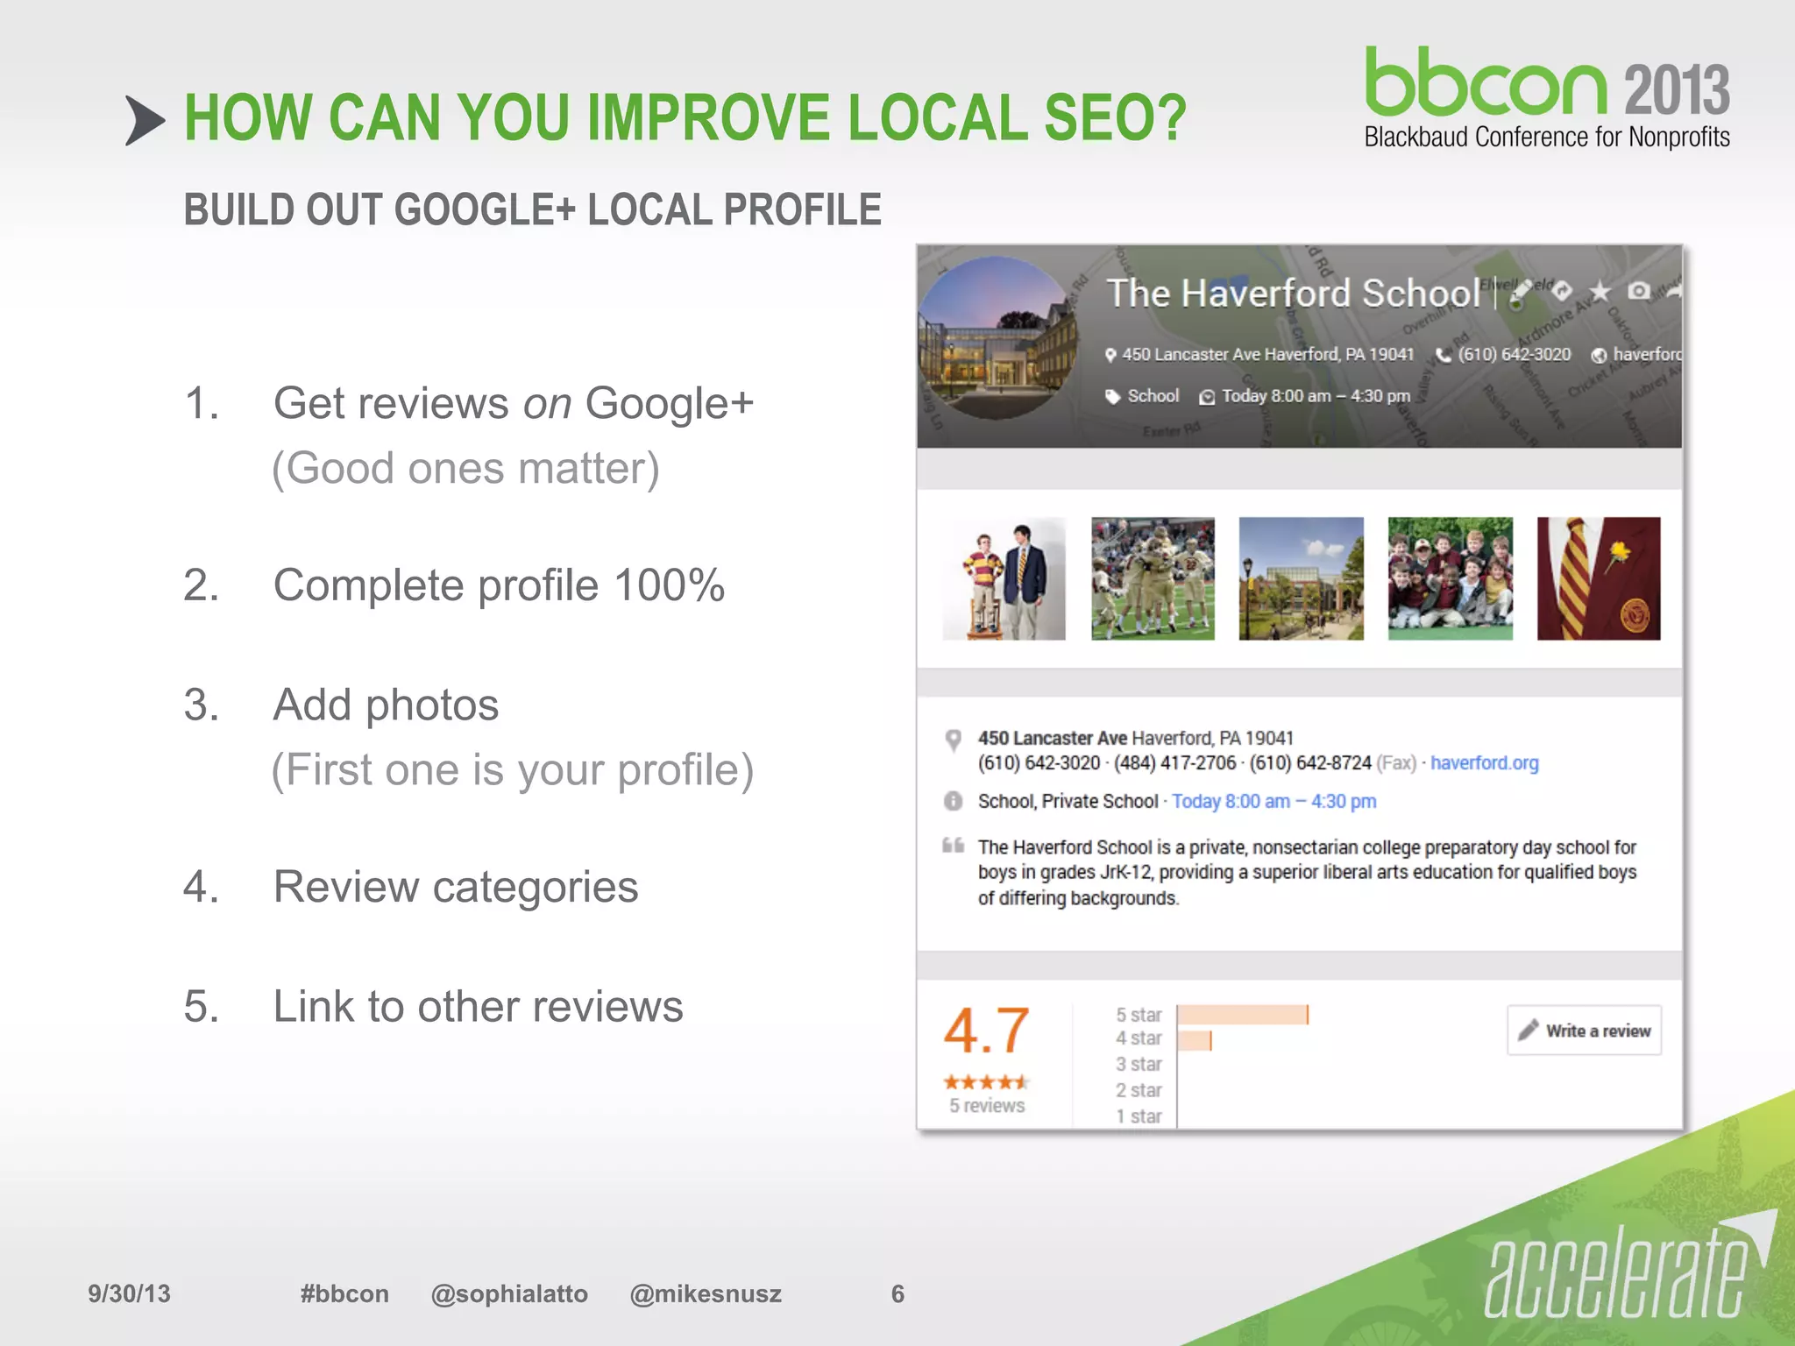Click the #bbcon hashtag in footer
The width and height of the screenshot is (1795, 1346).
(x=344, y=1294)
